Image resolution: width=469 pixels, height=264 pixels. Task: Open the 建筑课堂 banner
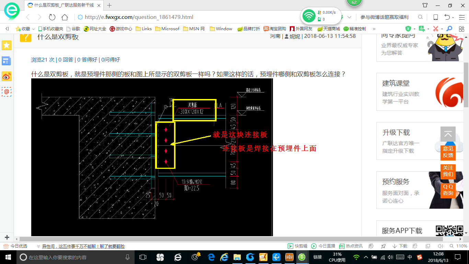tap(420, 92)
